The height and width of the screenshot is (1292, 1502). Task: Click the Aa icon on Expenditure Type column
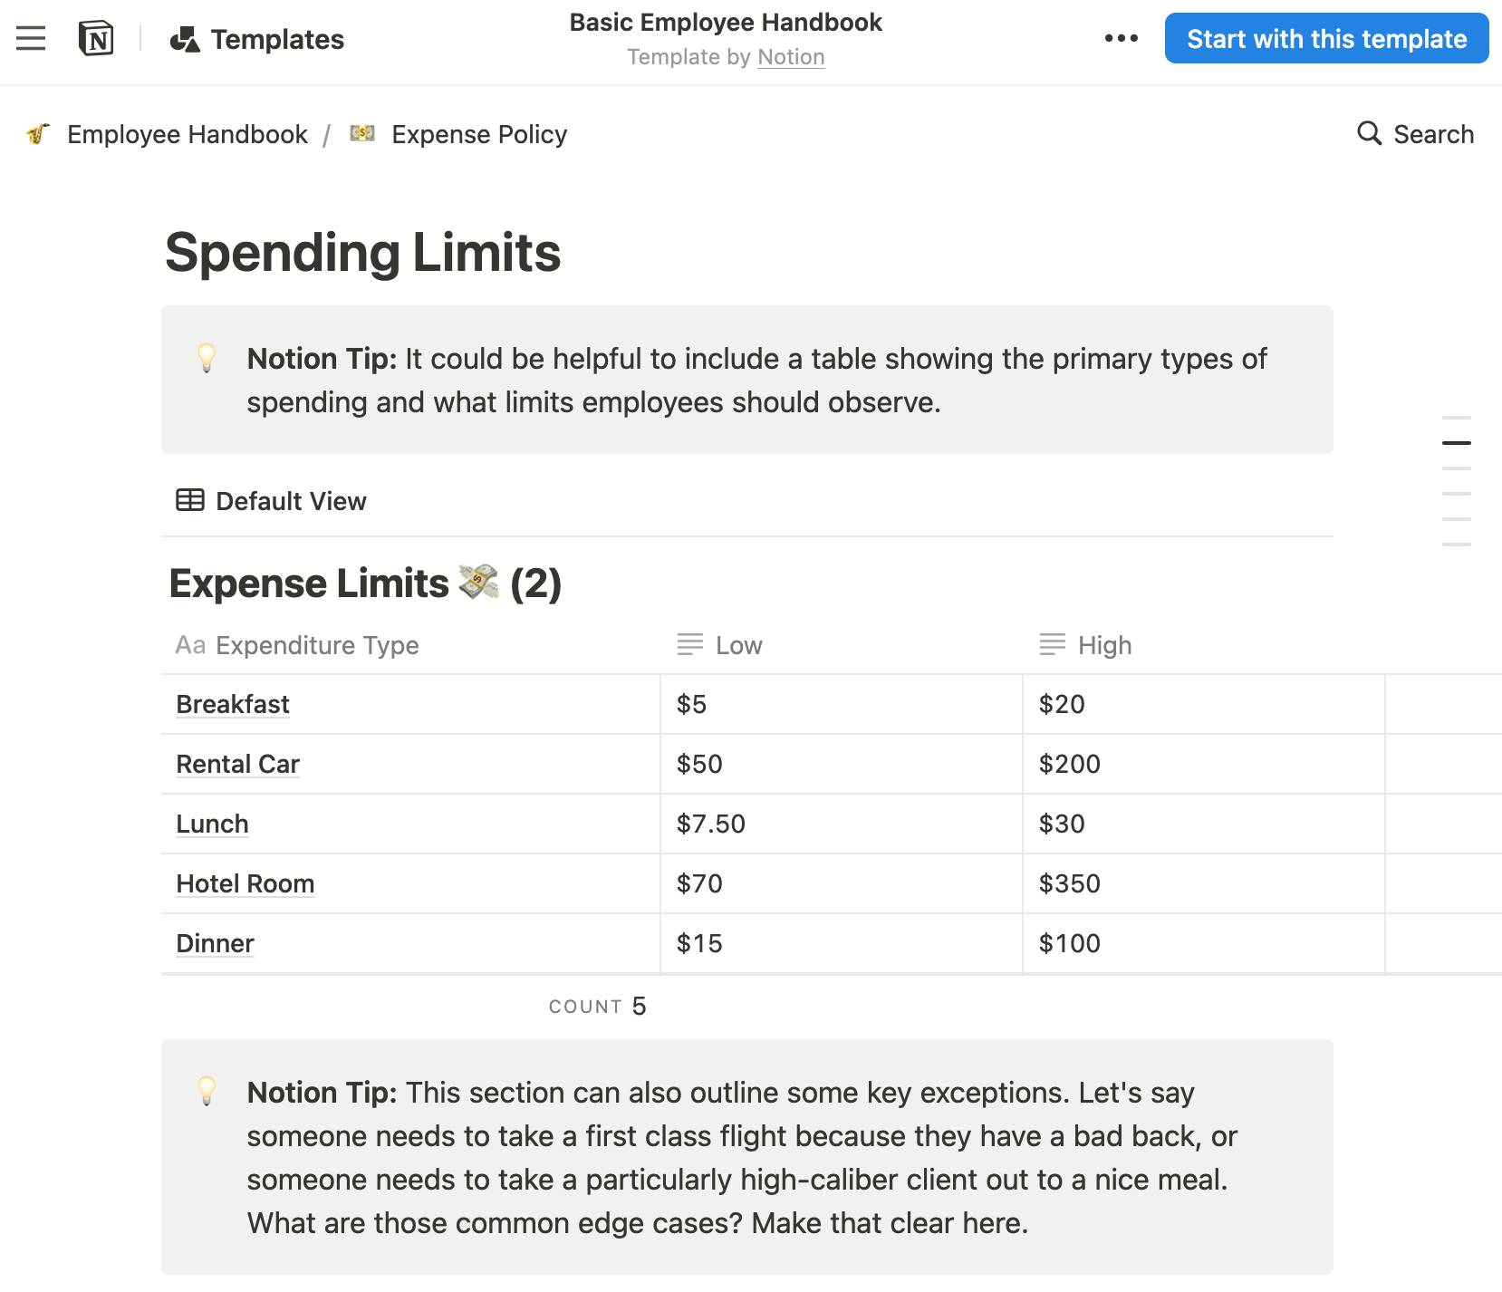(x=191, y=645)
